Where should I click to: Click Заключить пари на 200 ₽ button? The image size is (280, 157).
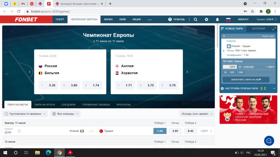pyautogui.click(x=246, y=80)
